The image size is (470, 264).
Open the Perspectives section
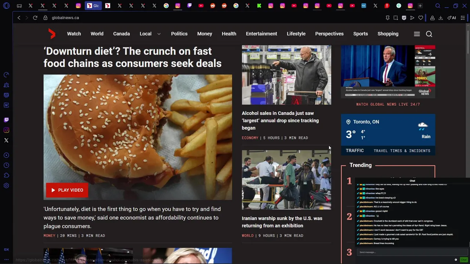click(x=329, y=34)
